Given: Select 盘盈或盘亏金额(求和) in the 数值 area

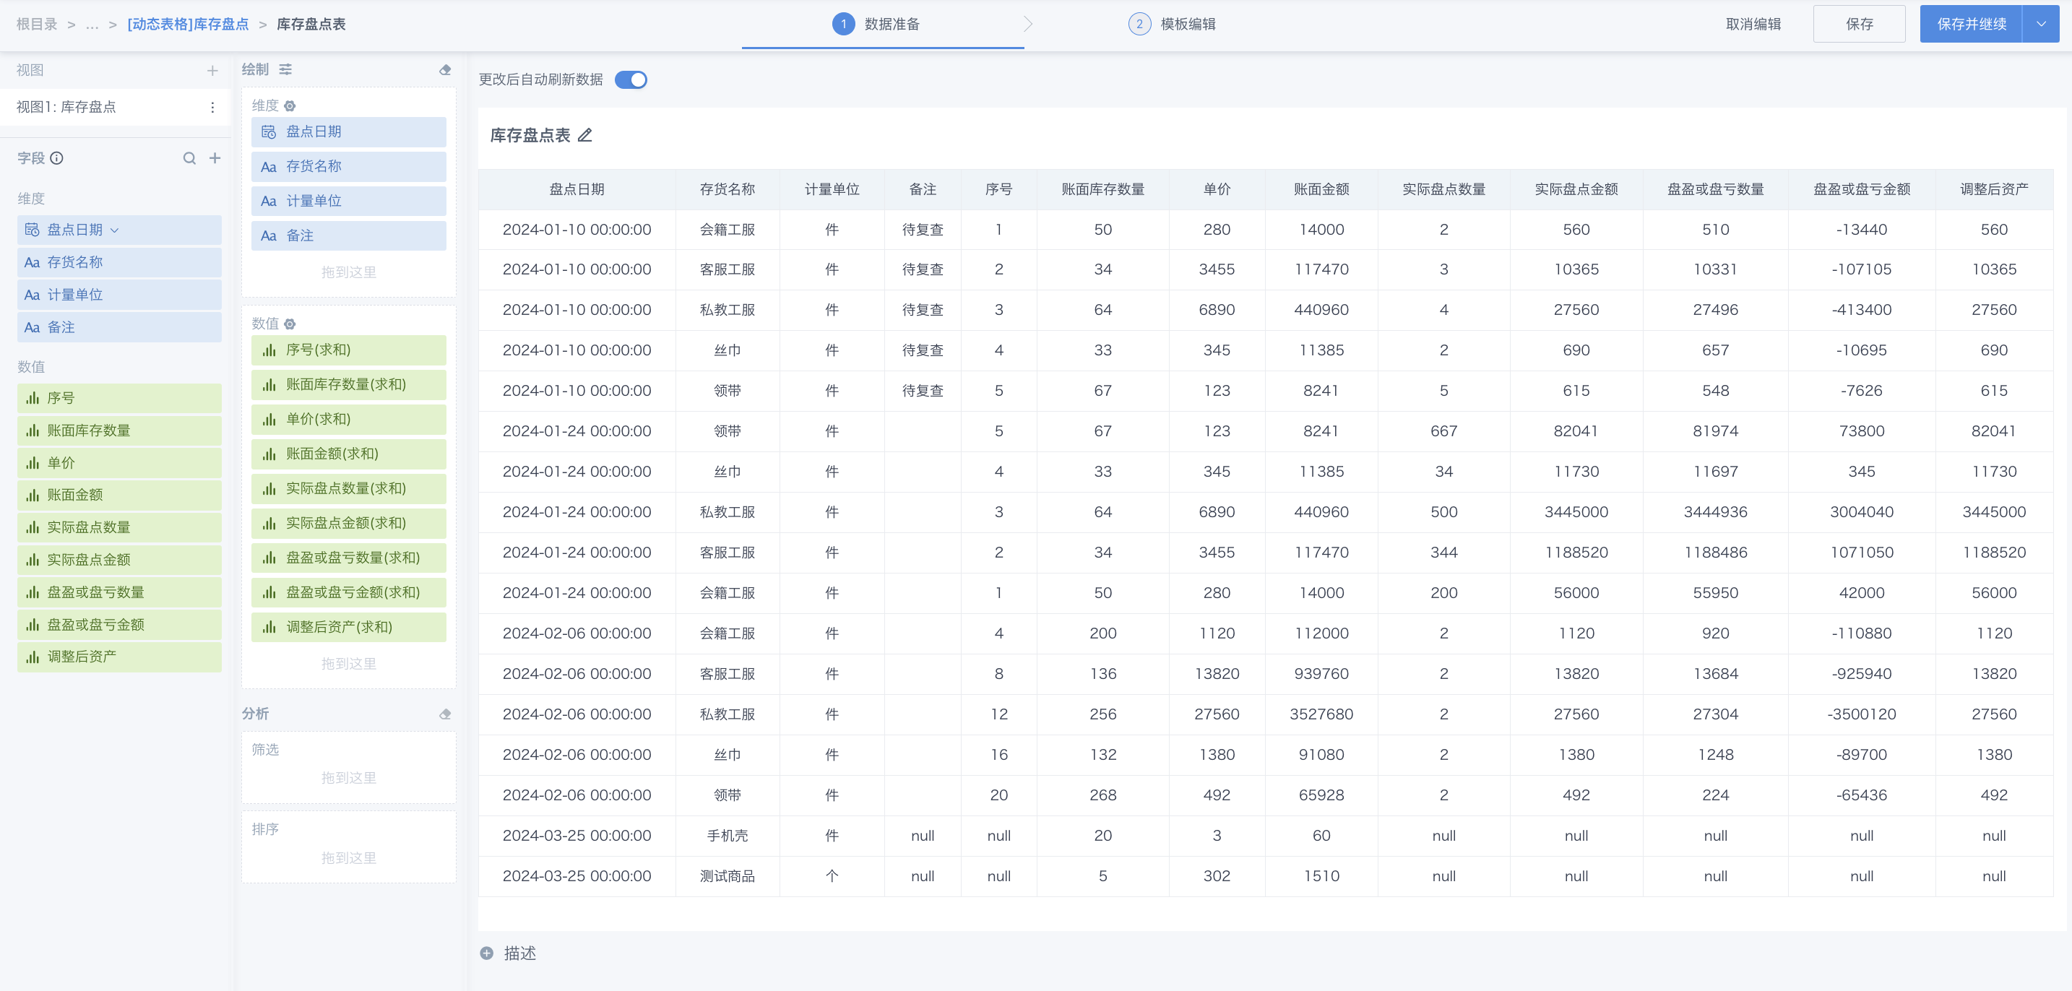Looking at the screenshot, I should pos(348,592).
